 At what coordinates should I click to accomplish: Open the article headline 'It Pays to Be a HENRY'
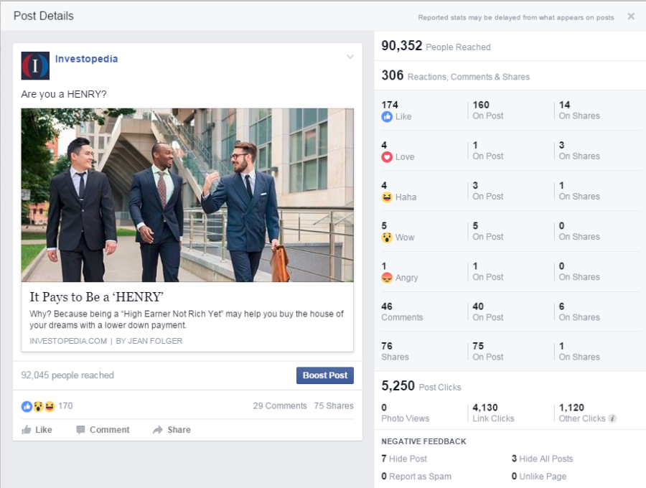pos(97,296)
